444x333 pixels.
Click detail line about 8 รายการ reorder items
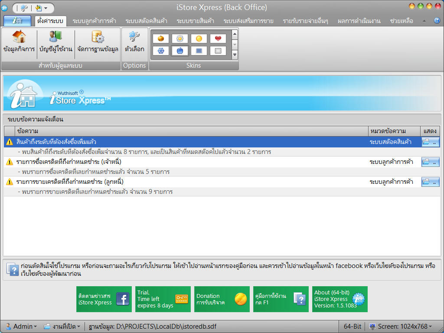(144, 152)
